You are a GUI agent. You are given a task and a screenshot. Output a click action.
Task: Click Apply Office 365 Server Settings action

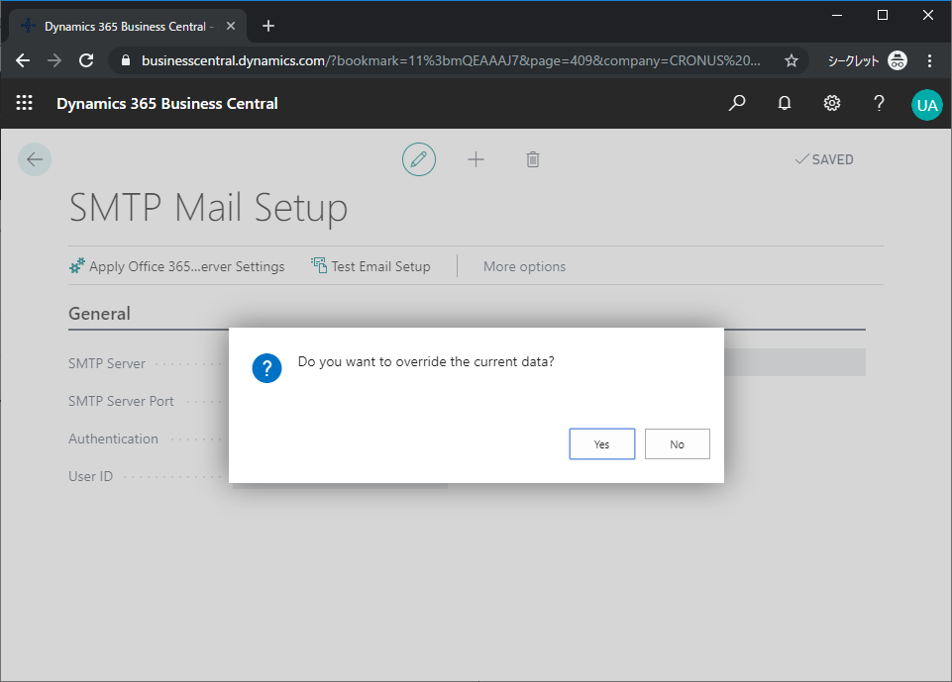[176, 266]
